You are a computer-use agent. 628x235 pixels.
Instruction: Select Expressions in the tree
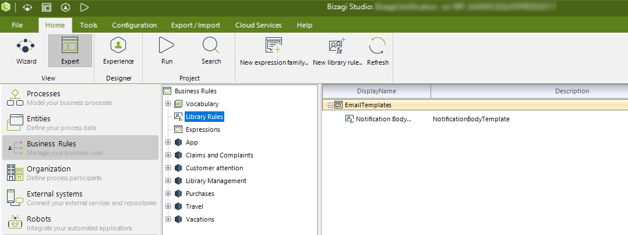point(203,129)
